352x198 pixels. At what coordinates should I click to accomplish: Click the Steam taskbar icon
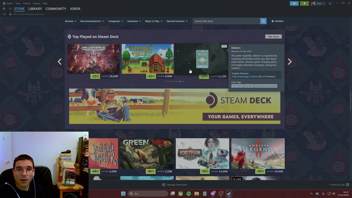click(229, 194)
